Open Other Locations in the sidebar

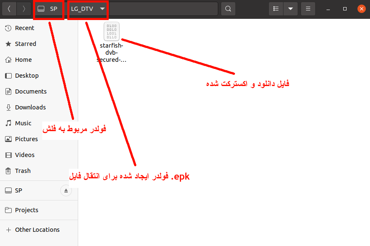point(39,230)
